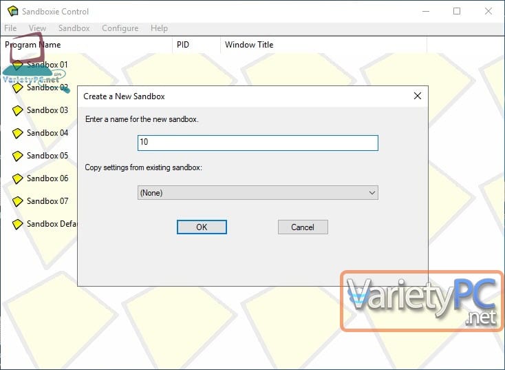Screen dimensions: 505x370
Task: Select the Sandbox 05 row text
Action: click(47, 156)
